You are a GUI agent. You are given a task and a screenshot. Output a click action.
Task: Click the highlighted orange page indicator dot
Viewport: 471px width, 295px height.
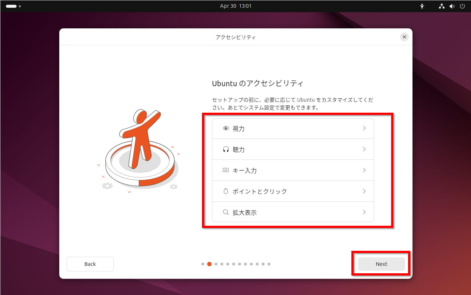tap(209, 264)
